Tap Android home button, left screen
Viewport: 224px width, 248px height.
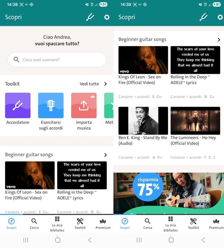point(58,240)
